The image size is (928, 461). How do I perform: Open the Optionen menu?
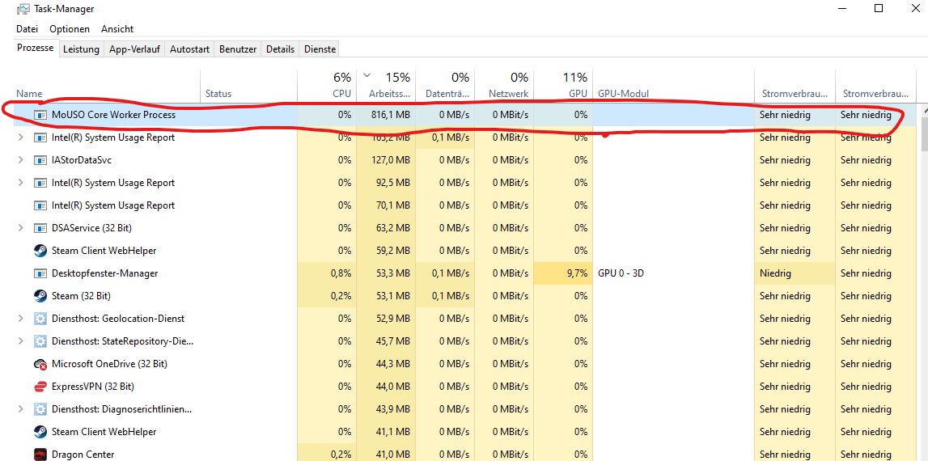tap(70, 29)
